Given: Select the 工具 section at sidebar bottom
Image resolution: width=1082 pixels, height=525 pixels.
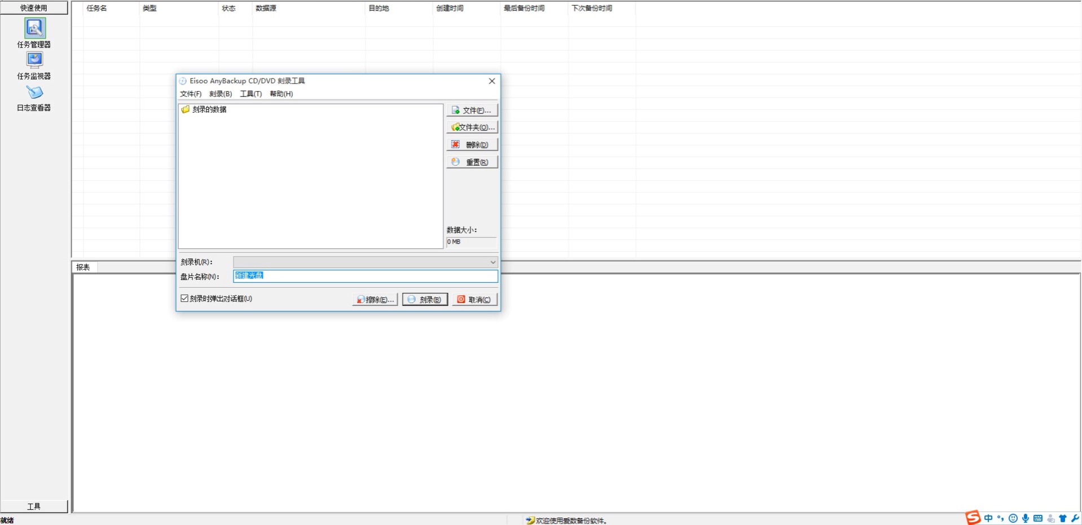Looking at the screenshot, I should 34,506.
